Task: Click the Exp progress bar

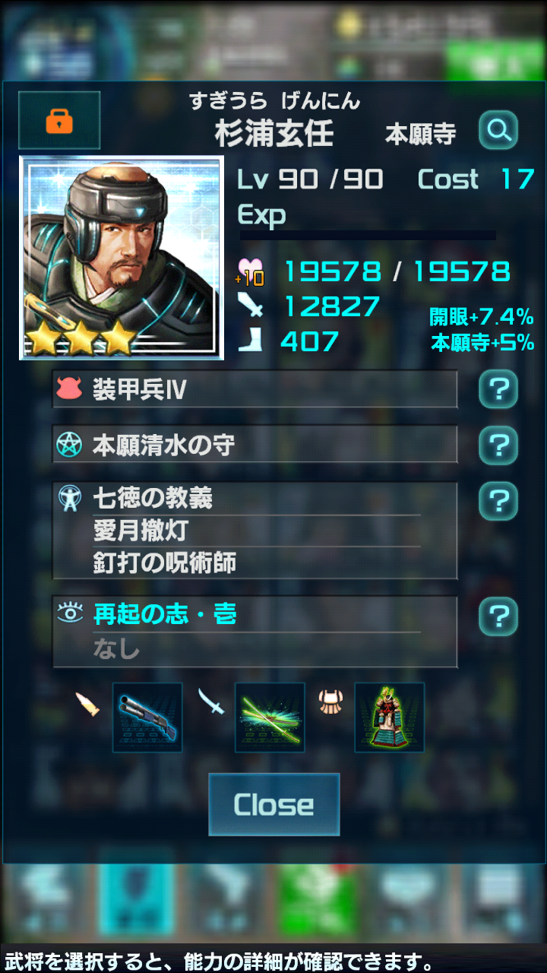Action: 368,236
